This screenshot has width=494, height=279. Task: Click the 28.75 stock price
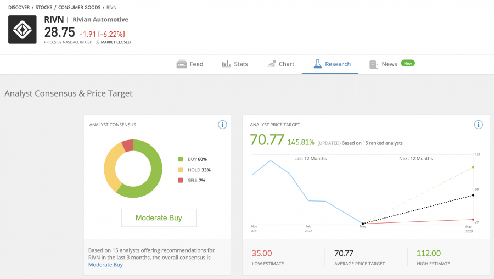click(59, 32)
